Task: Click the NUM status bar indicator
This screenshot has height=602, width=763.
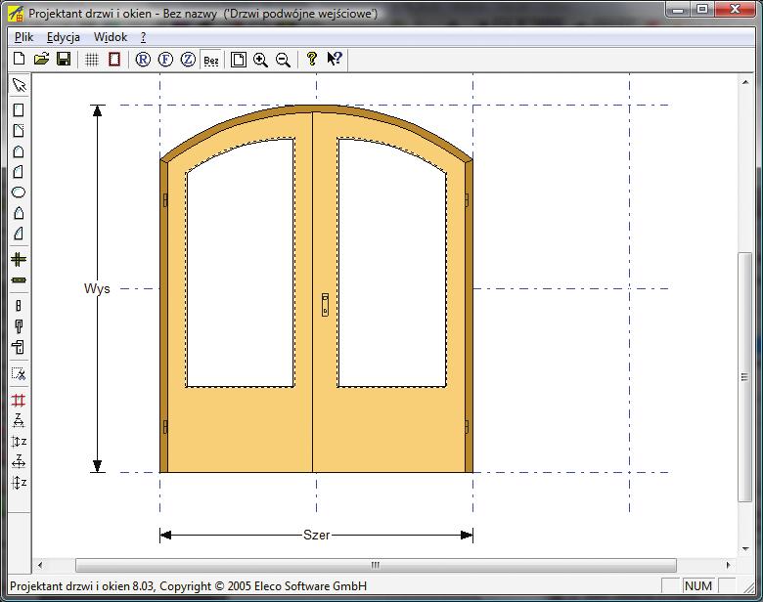Action: click(698, 586)
